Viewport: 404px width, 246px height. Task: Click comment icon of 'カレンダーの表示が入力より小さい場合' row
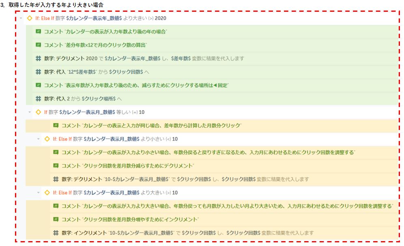[56, 152]
